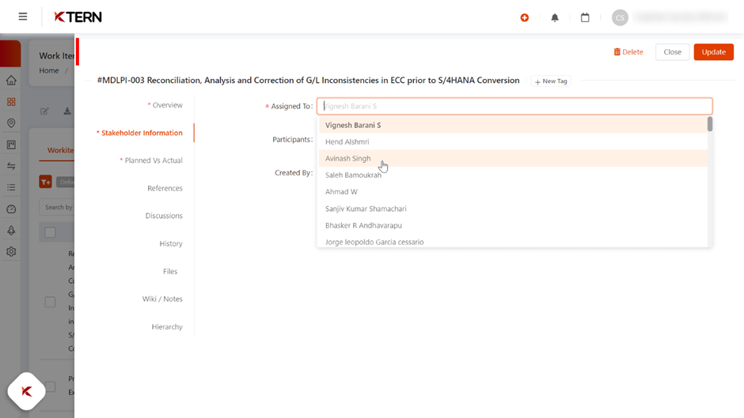This screenshot has width=744, height=418.
Task: Open the Hierarchy section
Action: 167,327
